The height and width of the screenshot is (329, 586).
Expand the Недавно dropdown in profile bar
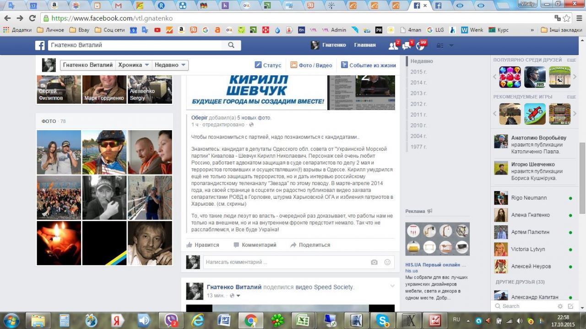tap(170, 65)
